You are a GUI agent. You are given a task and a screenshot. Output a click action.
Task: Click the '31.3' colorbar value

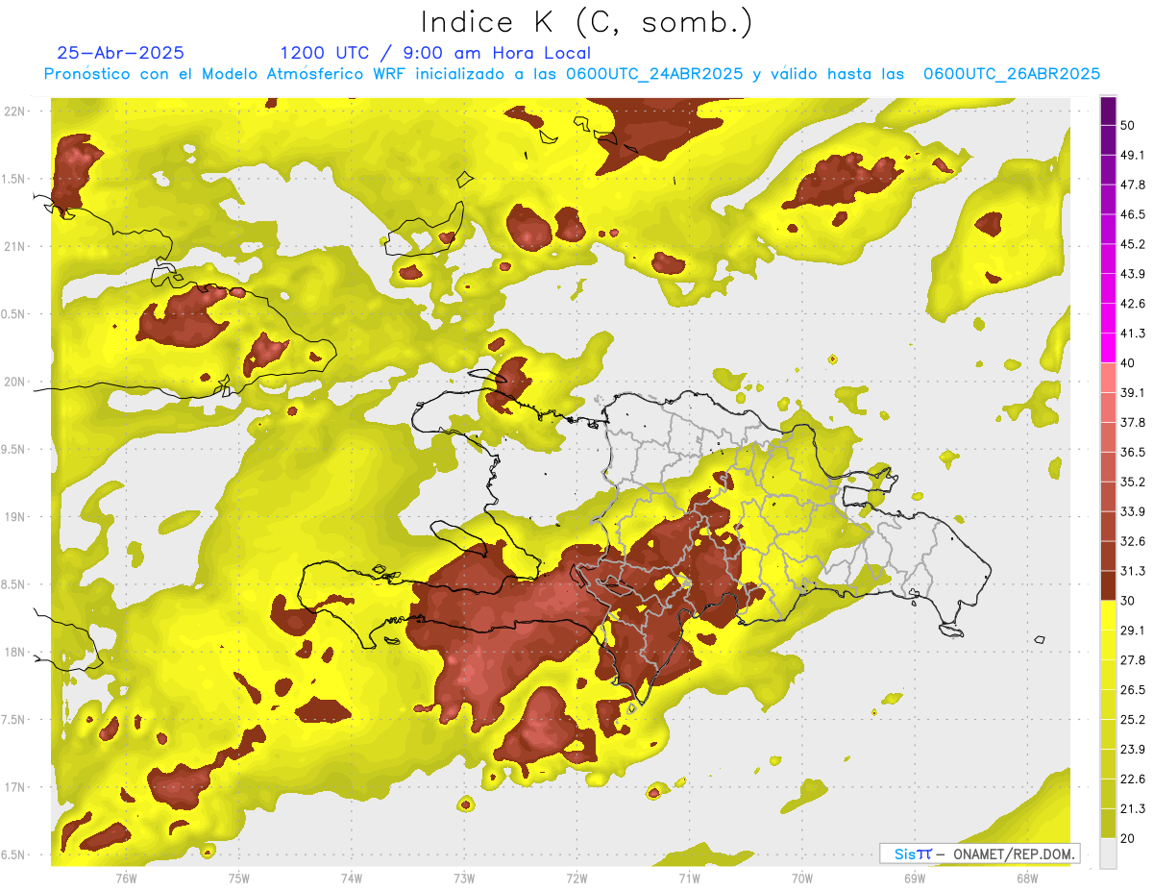point(1133,571)
